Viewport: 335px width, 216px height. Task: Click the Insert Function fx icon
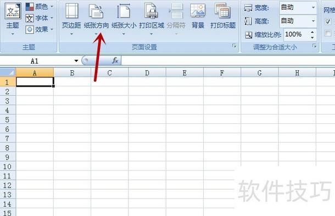click(115, 60)
